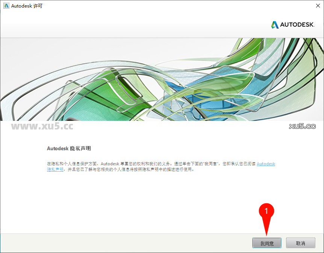Close the Autodesk license window
This screenshot has height=253, width=324.
pyautogui.click(x=318, y=6)
